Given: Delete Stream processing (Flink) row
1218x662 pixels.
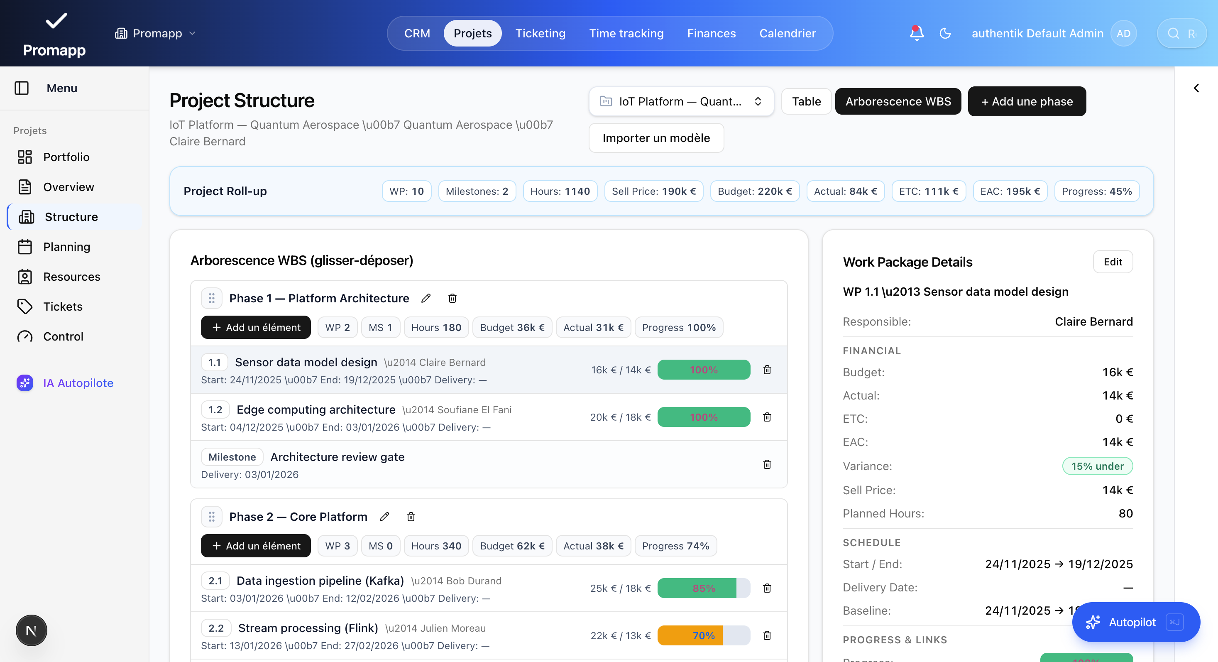Looking at the screenshot, I should (x=767, y=635).
